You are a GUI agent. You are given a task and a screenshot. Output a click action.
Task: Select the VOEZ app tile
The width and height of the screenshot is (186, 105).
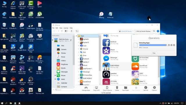click(x=145, y=74)
